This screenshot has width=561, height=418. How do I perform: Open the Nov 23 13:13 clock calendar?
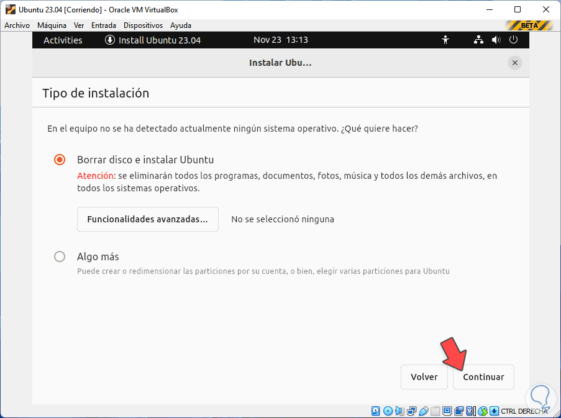tap(281, 40)
